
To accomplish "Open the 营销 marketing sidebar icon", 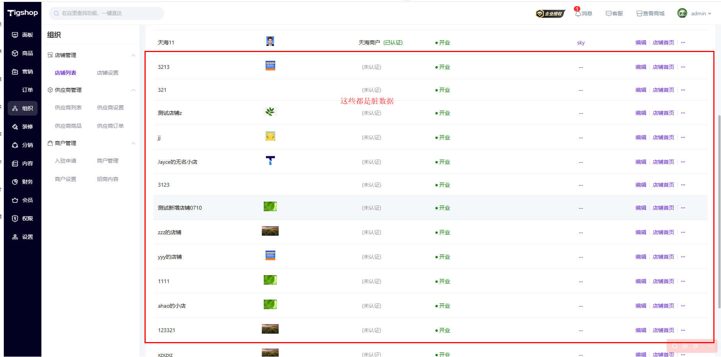I will [x=15, y=72].
